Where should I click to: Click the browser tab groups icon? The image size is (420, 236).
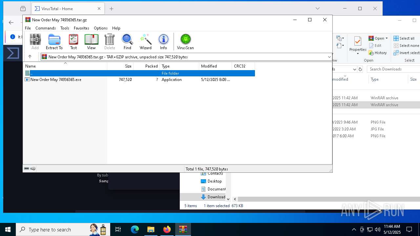pyautogui.click(x=23, y=9)
